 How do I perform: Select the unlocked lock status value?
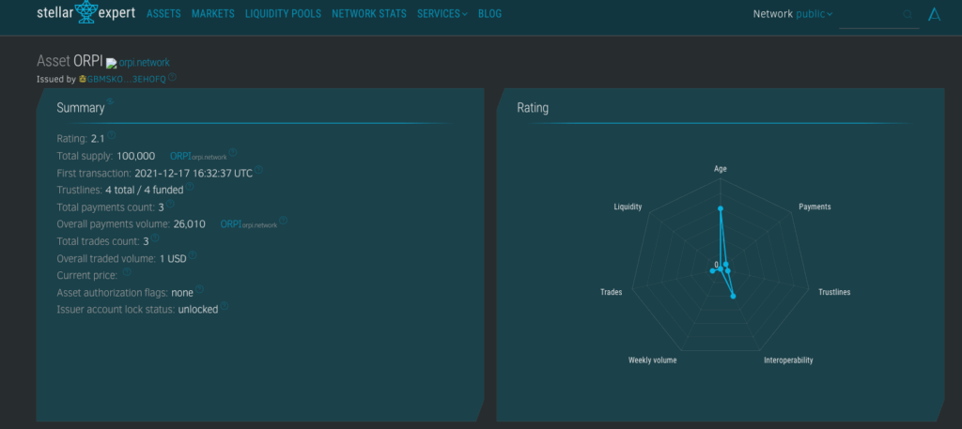(x=198, y=310)
